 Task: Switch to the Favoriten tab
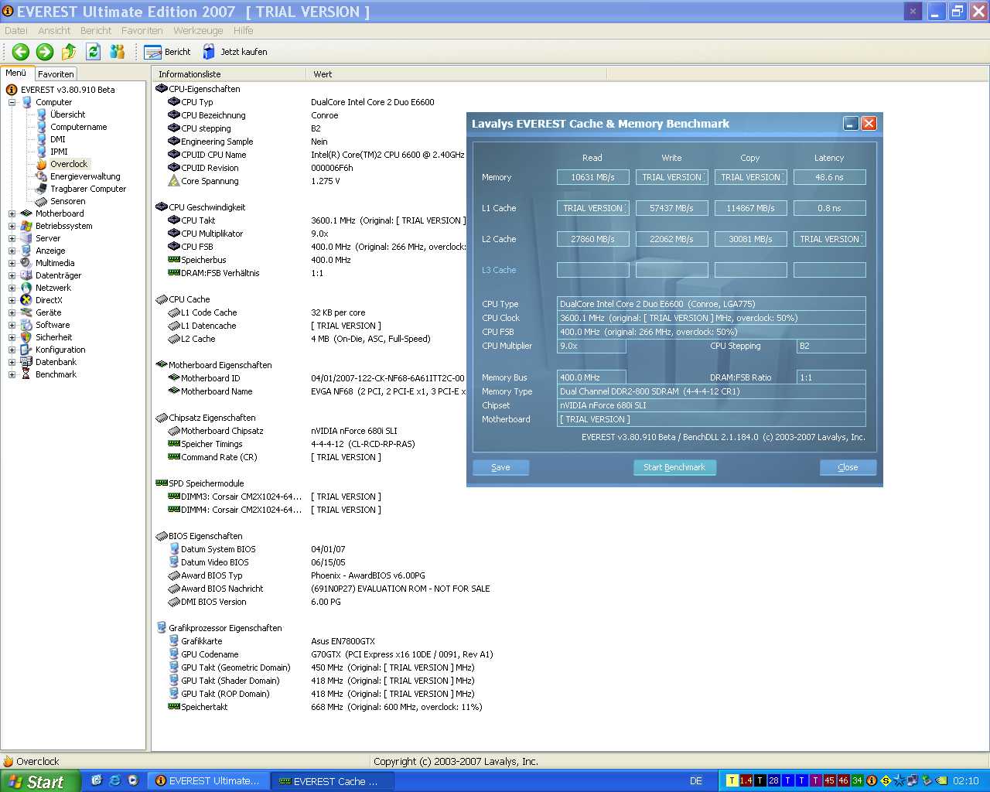point(56,74)
